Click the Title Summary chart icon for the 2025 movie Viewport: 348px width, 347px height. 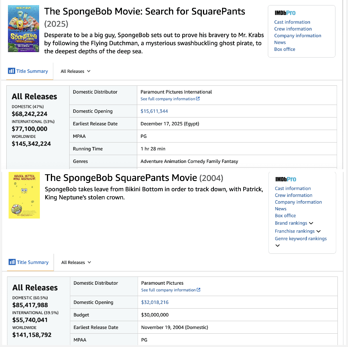(x=11, y=71)
